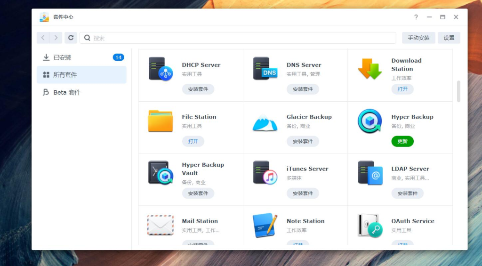Click the DNS Server package icon
This screenshot has height=266, width=482.
[x=265, y=68]
